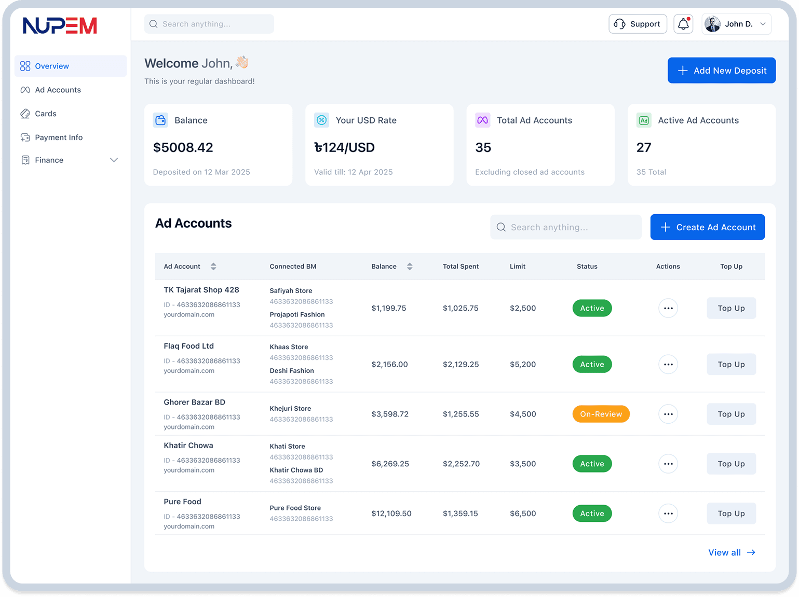Go to Cards in sidebar
Viewport: 799px width, 597px height.
[46, 114]
